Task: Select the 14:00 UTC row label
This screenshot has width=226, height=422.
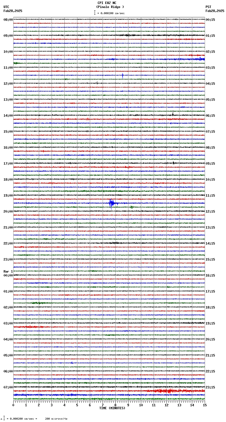Action: click(8, 116)
